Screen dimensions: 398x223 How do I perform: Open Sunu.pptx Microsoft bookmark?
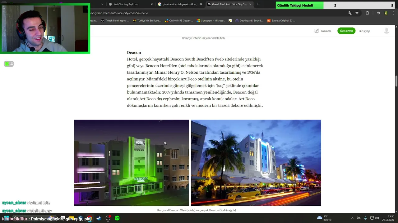(x=211, y=21)
